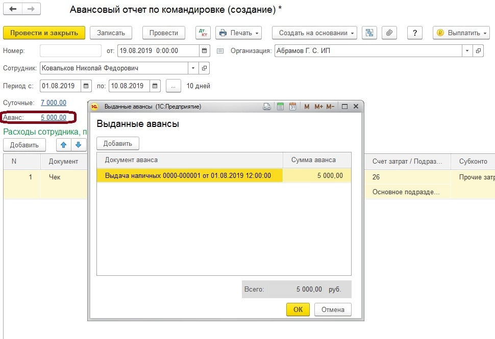Open calendar picker for document date field
Image resolution: width=495 pixels, height=339 pixels.
[205, 51]
